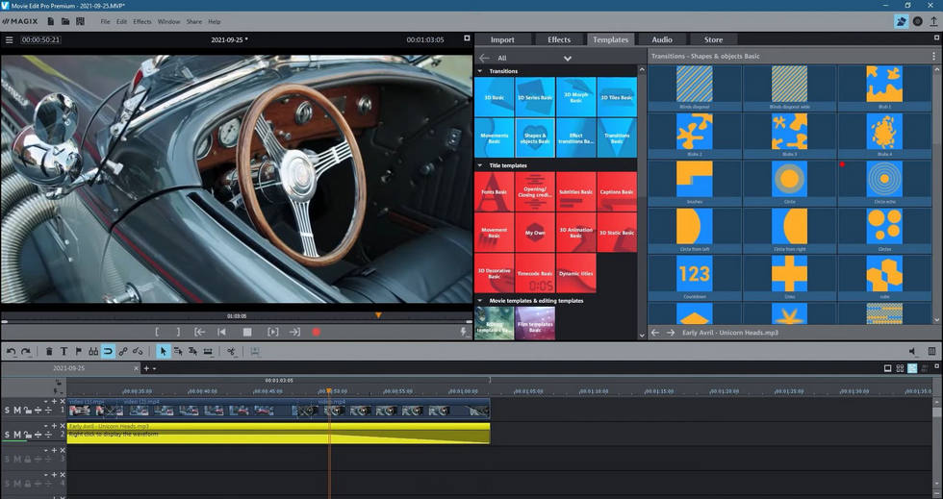Screen dimensions: 943x499
Task: Select the Circle echo transition thumbnail
Action: tap(884, 182)
